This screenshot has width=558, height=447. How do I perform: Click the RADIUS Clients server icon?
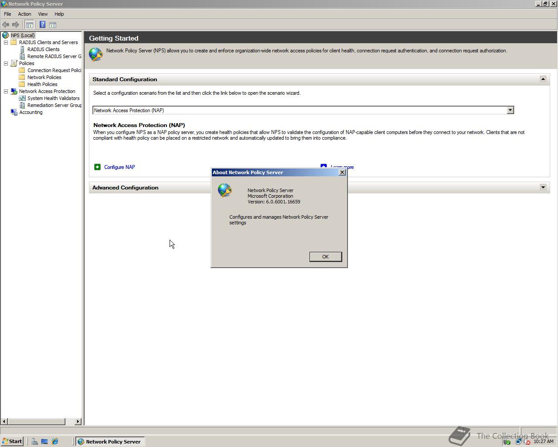[x=22, y=49]
